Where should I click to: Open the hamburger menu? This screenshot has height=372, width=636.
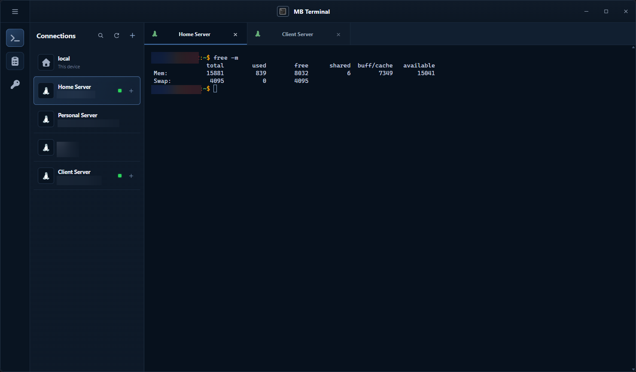tap(15, 12)
